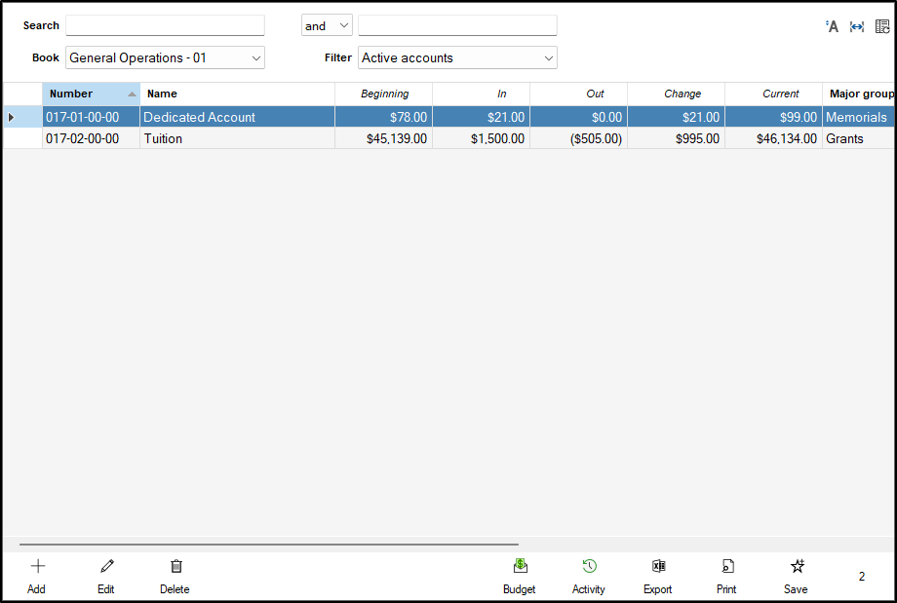The image size is (897, 603).
Task: Export the account list to Excel
Action: [658, 567]
